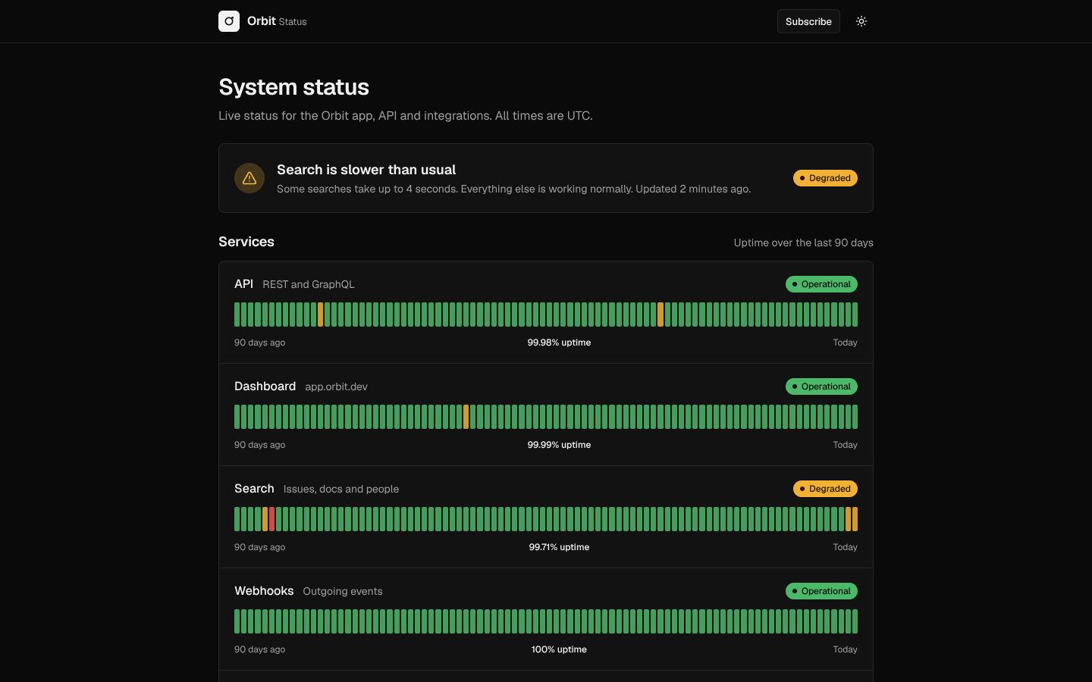The image size is (1092, 682).
Task: Click "99.98% uptime" text
Action: tap(559, 343)
